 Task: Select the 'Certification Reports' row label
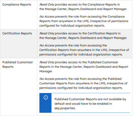(17, 33)
